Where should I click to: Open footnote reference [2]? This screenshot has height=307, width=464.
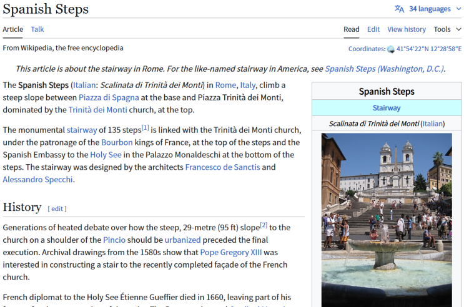264,225
